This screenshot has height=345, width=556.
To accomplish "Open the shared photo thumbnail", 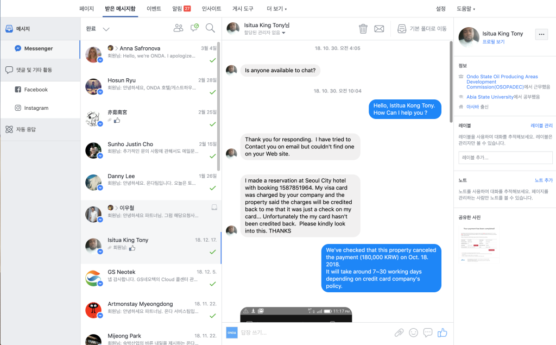I will click(x=479, y=244).
